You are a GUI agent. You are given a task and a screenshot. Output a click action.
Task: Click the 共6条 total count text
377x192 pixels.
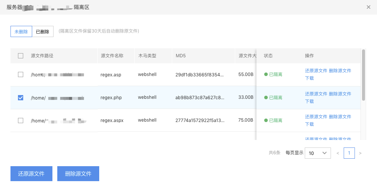pos(274,153)
